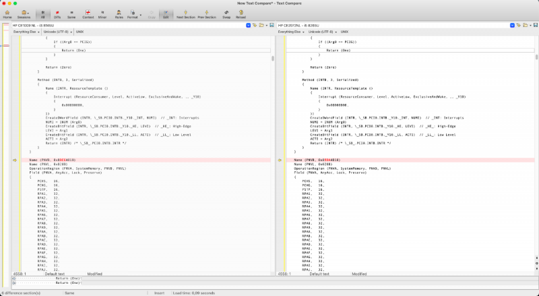Open right pane Unicode (UTF-8) encoding dropdown

coord(323,32)
